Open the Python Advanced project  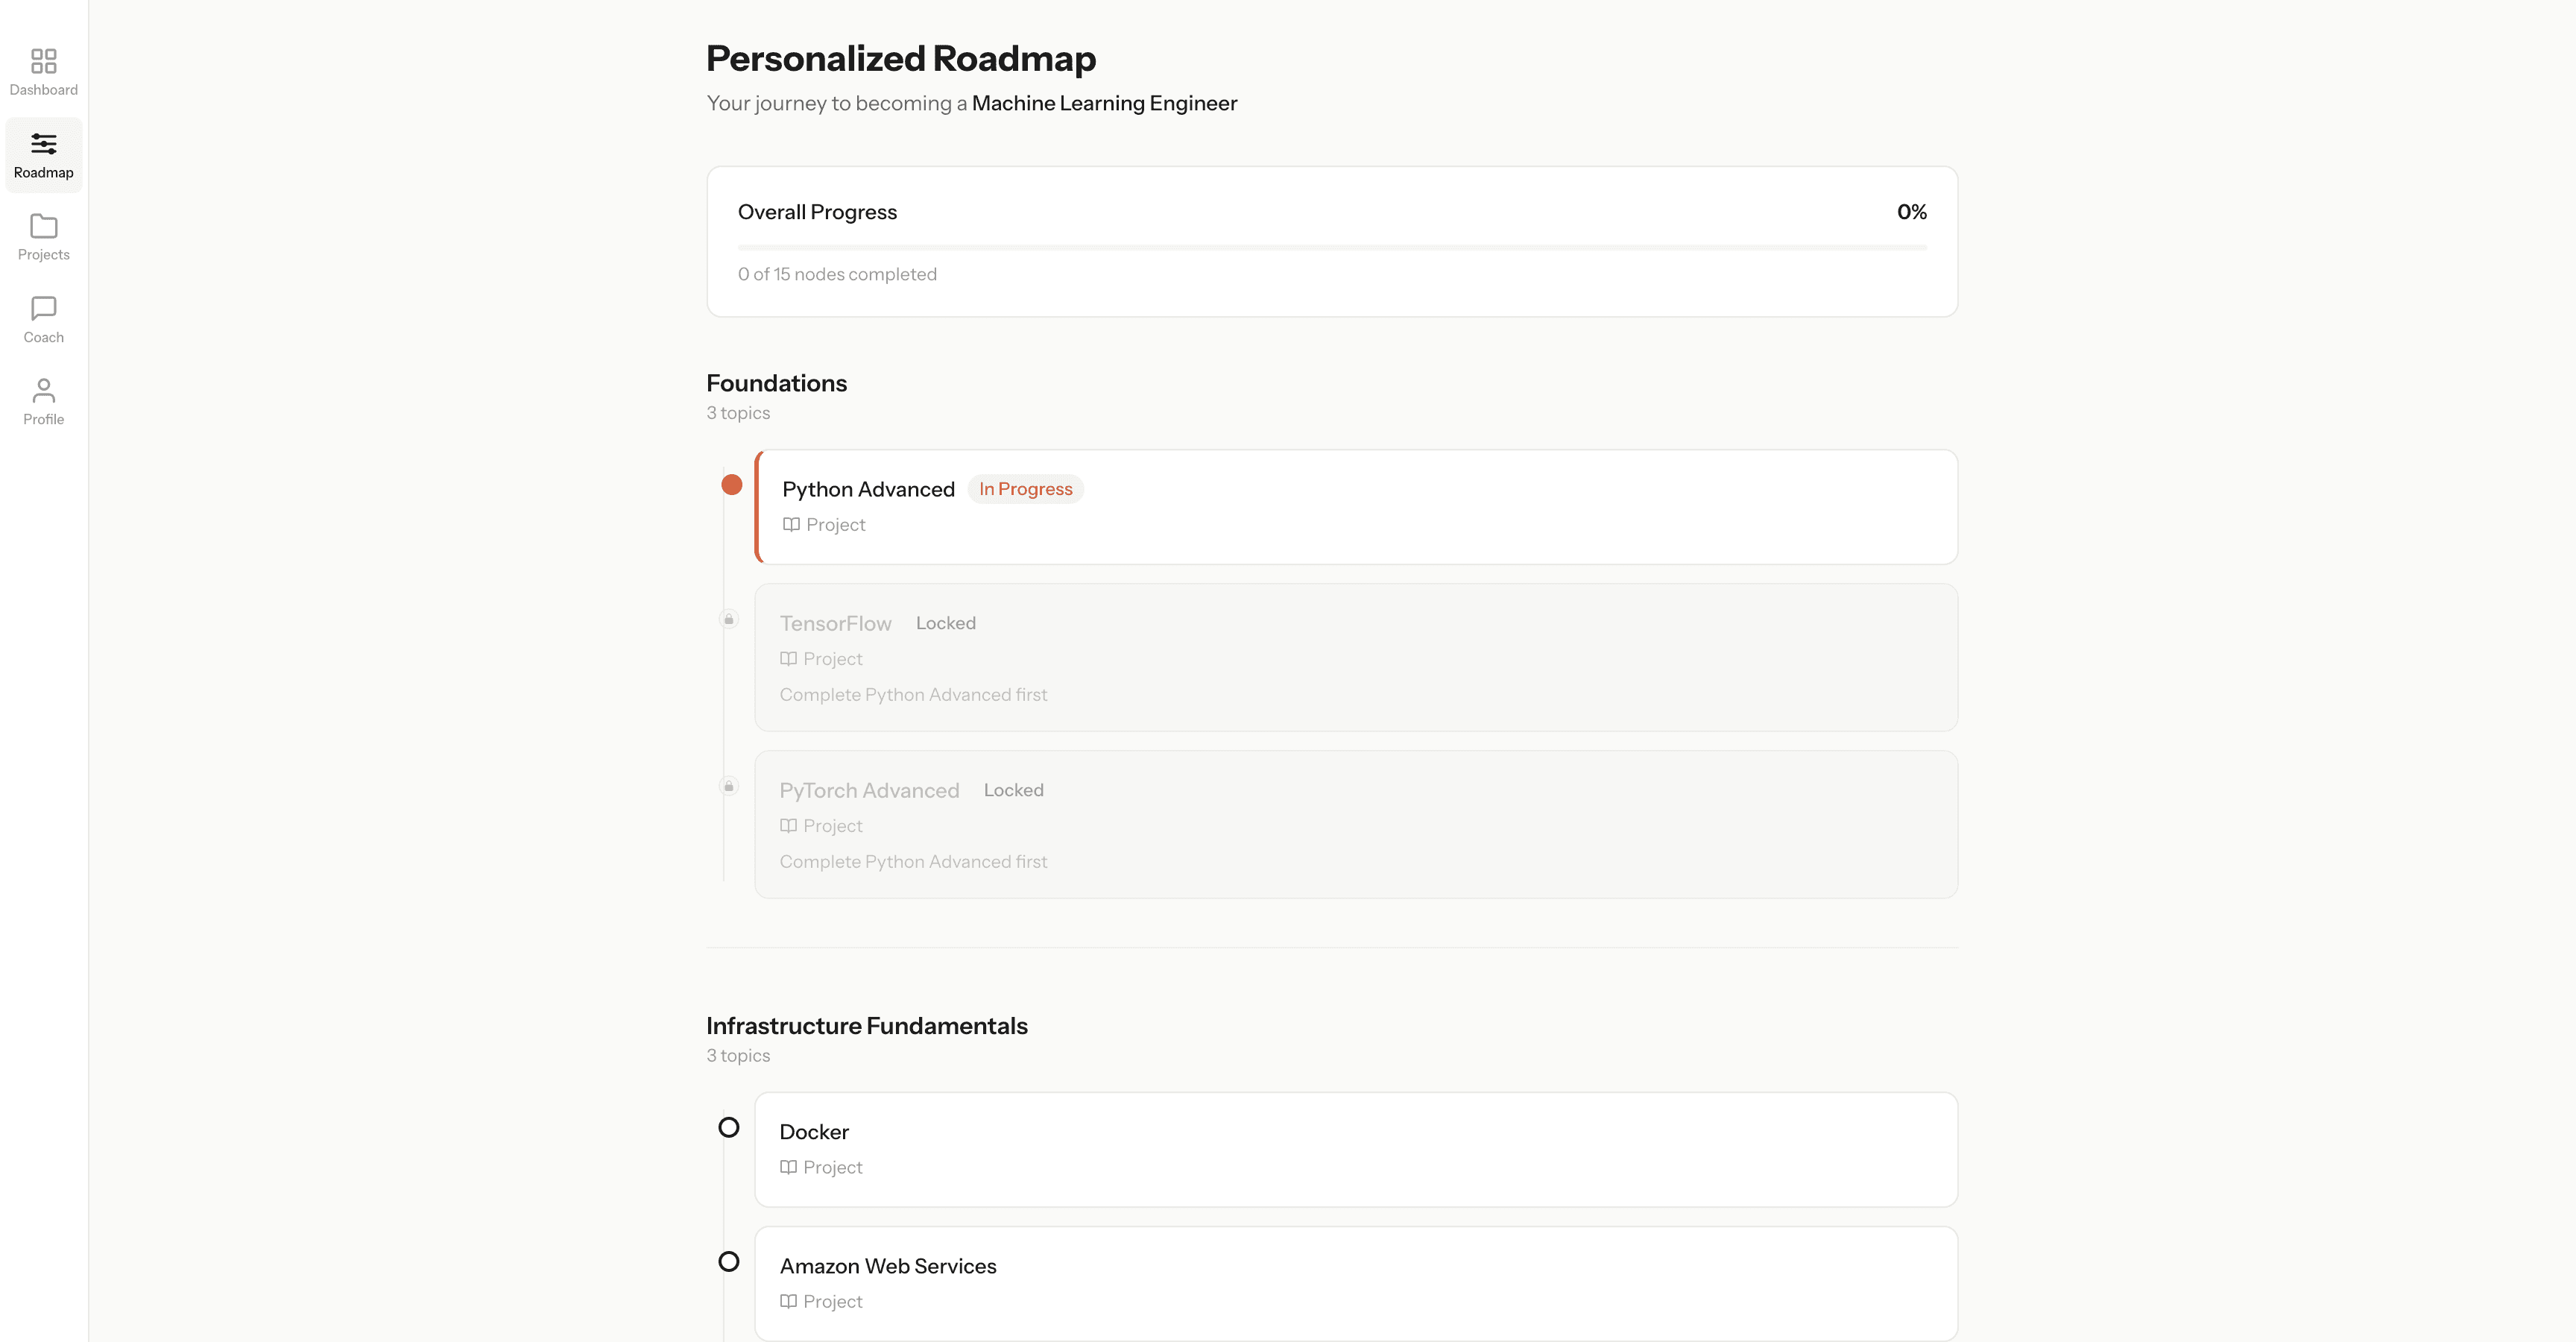[x=1355, y=506]
